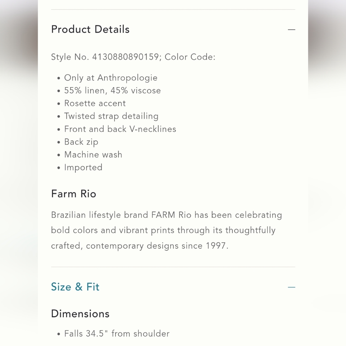Click the Only at Anthropologie bullet
Screen dimensions: 346x346
[111, 78]
